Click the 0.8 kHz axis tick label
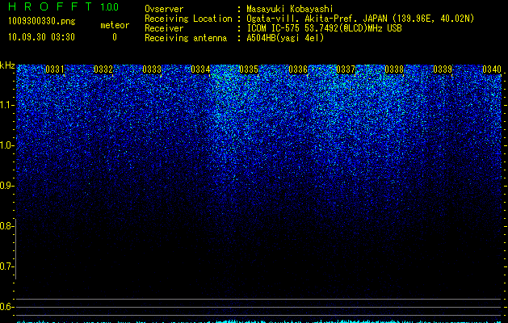 [6, 226]
